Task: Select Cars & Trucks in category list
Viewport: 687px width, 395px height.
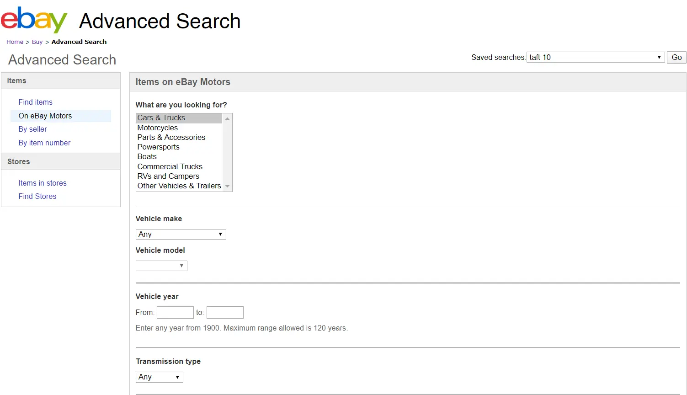Action: [179, 118]
